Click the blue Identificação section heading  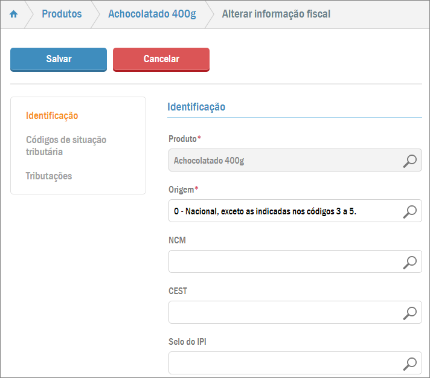click(x=196, y=107)
